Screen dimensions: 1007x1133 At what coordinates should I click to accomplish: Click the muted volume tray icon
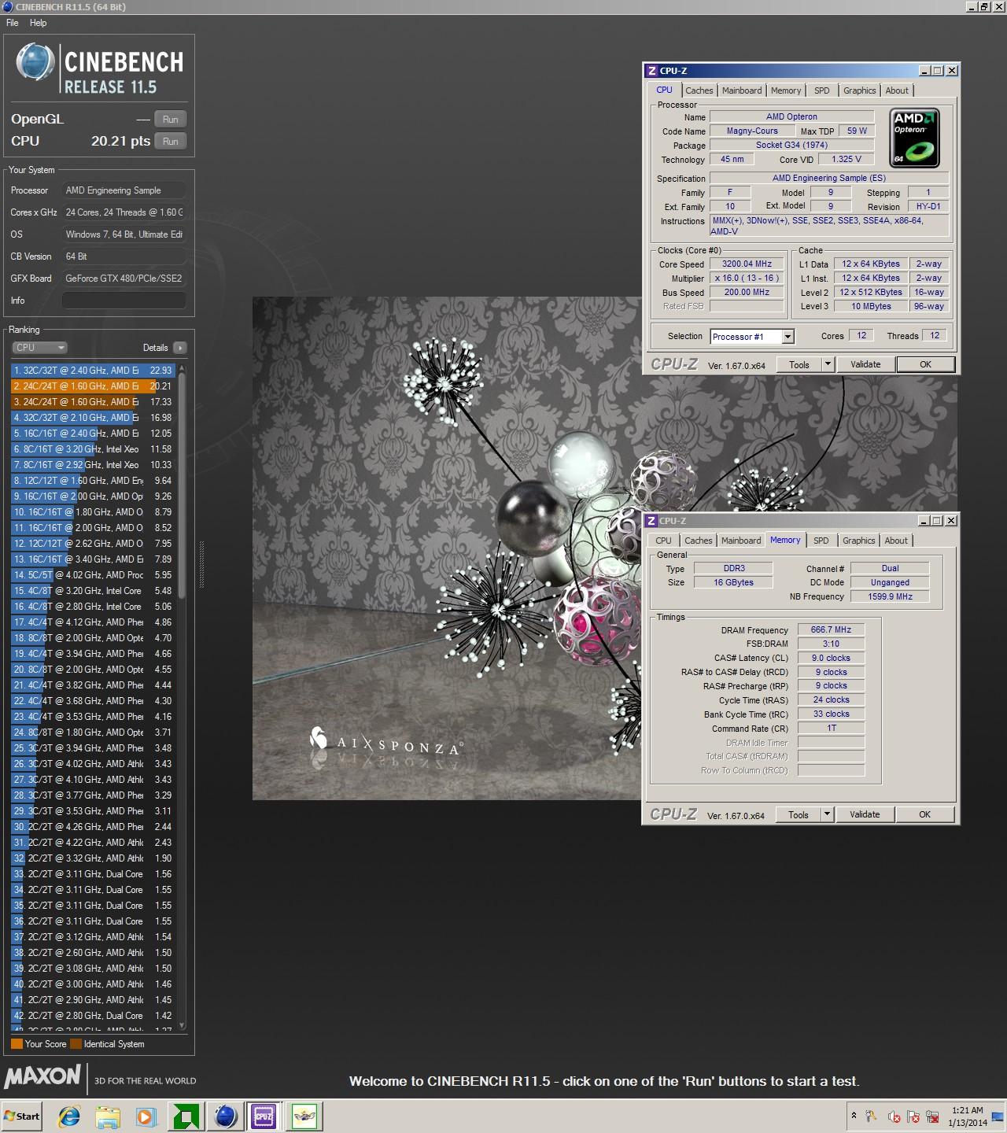point(894,1116)
